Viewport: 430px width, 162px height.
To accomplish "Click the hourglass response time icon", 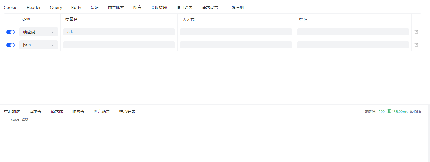I will click(x=389, y=111).
